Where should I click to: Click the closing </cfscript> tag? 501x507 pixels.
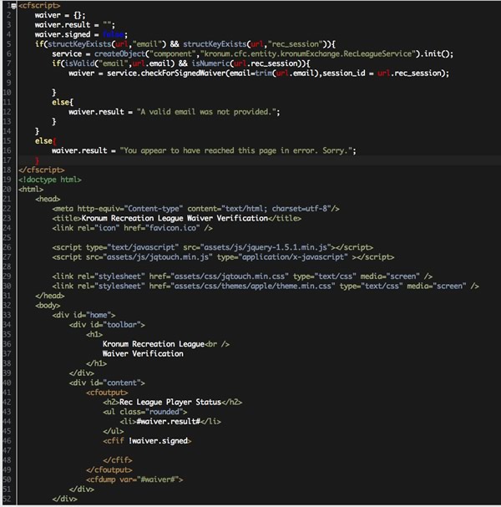(42, 170)
